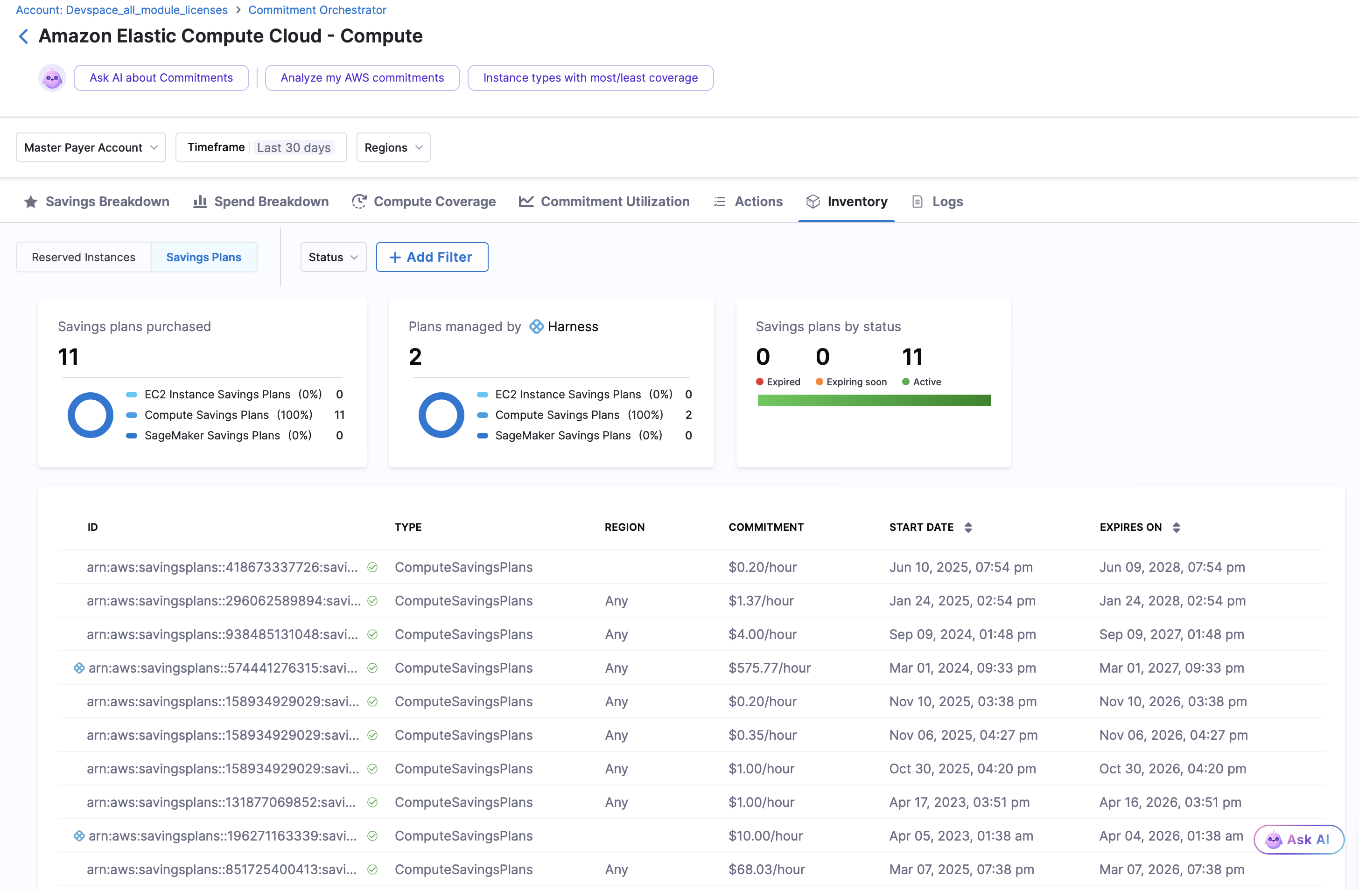This screenshot has height=890, width=1359.
Task: Sort table by Start Date arrows
Action: [x=968, y=528]
